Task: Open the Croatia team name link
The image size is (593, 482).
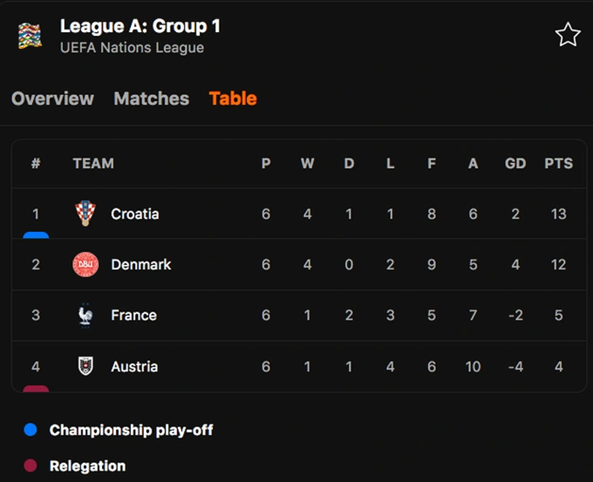Action: (x=135, y=214)
